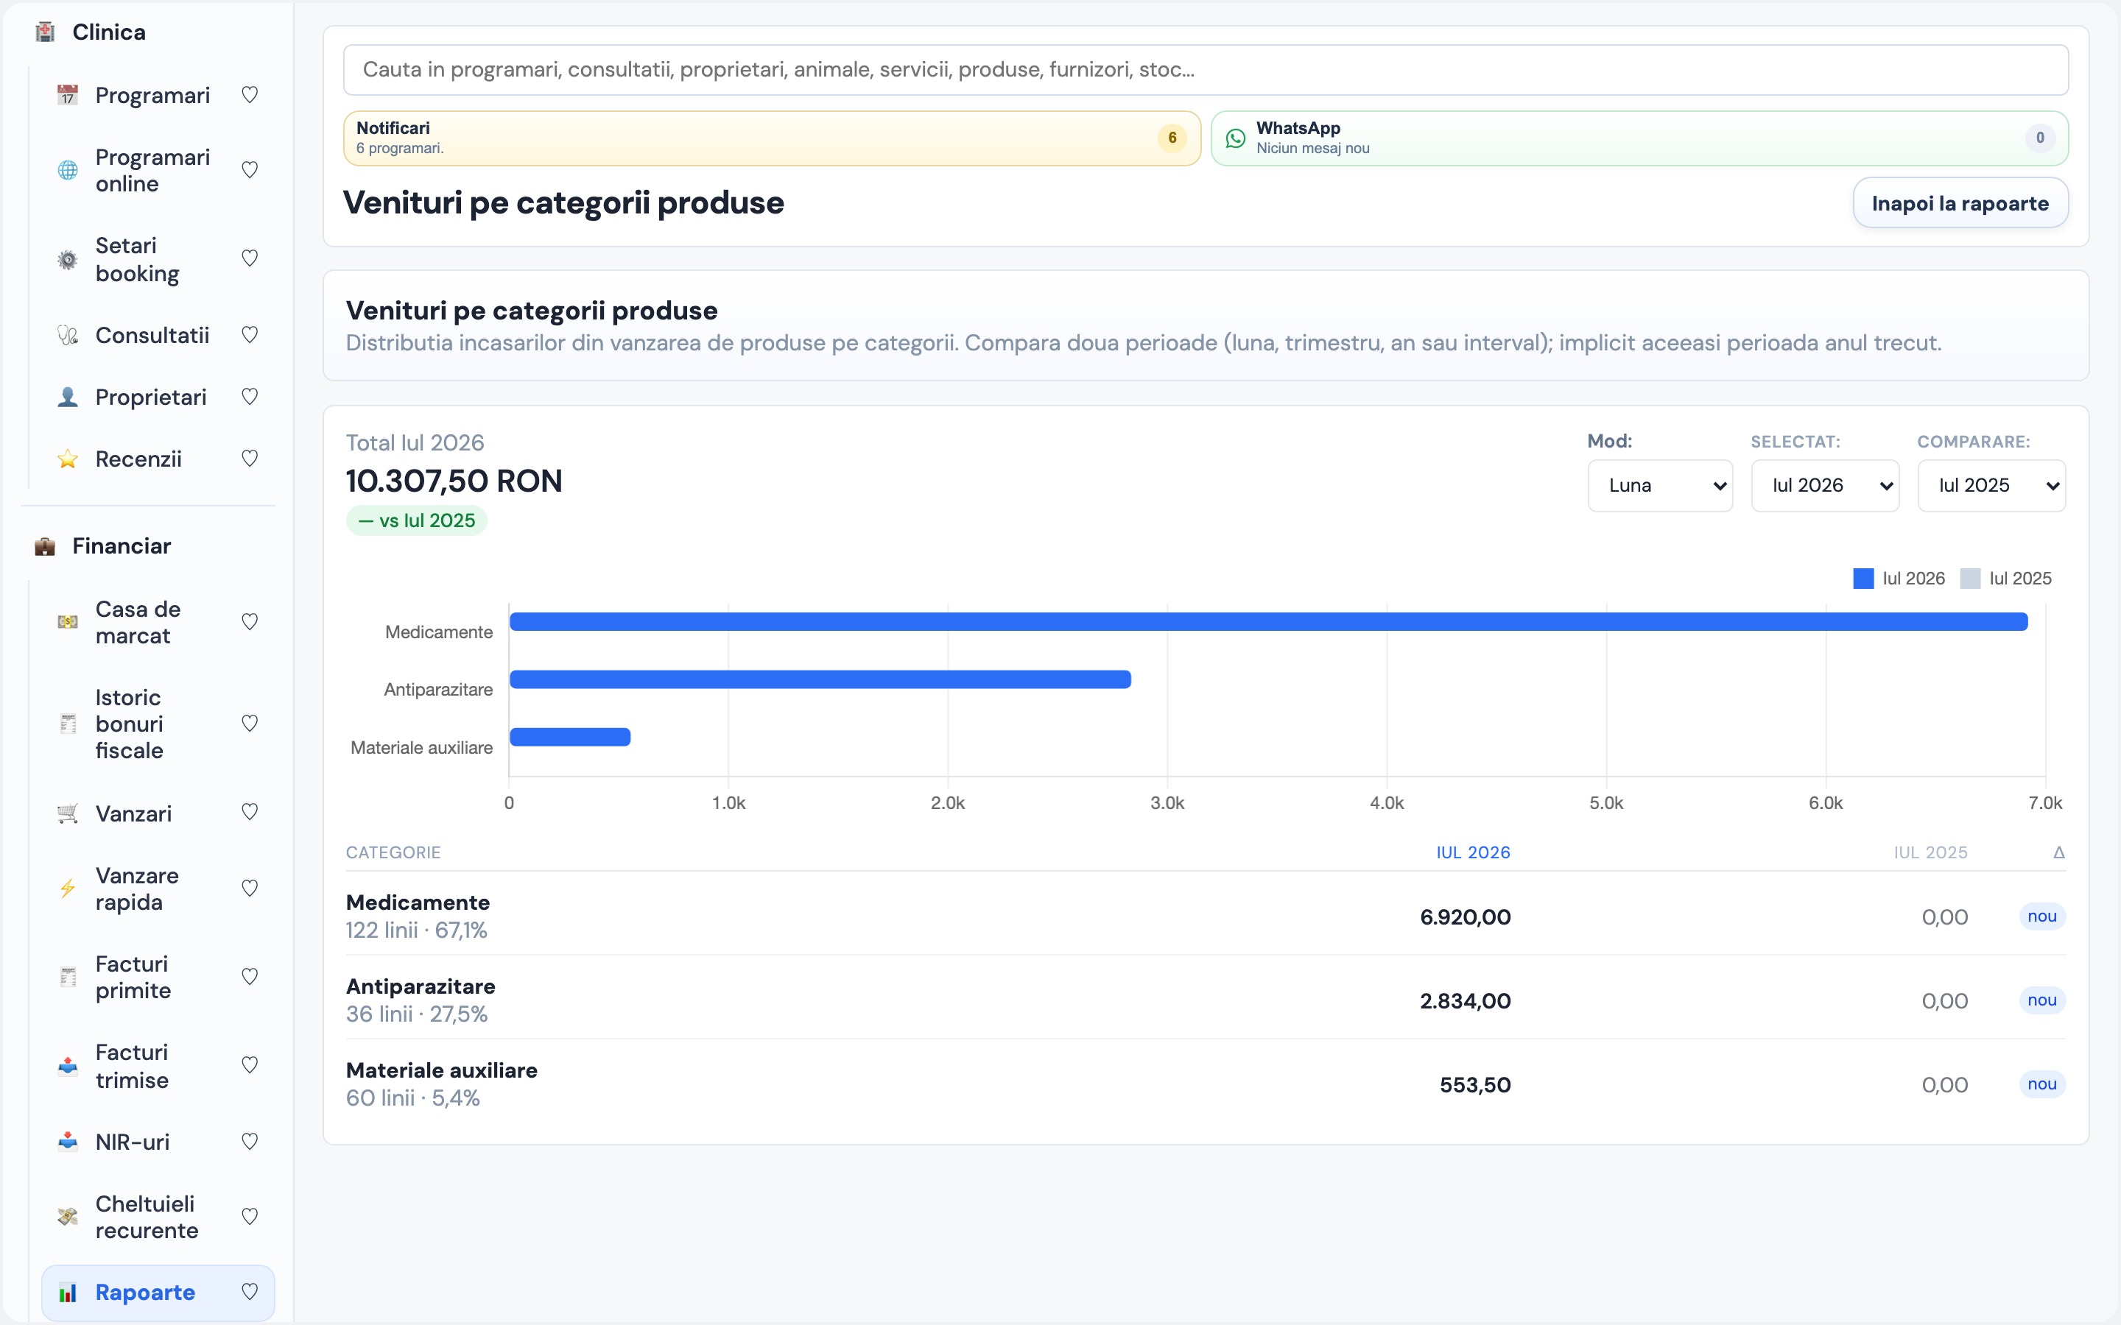Screen dimensions: 2121x1325
Task: Open the Mod dropdown showing Luna
Action: pyautogui.click(x=1660, y=486)
